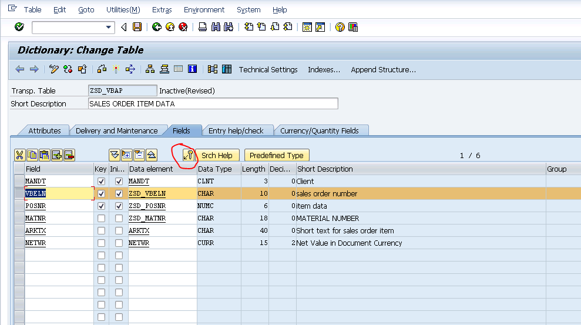Switch to Delivery and Maintenance tab
581x325 pixels.
[x=116, y=130]
